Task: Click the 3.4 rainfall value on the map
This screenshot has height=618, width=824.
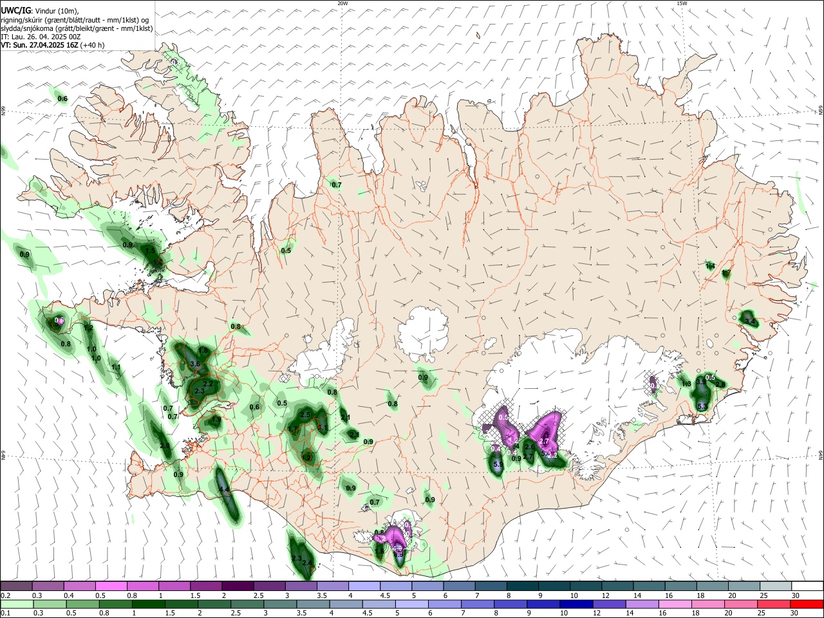Action: [x=749, y=321]
